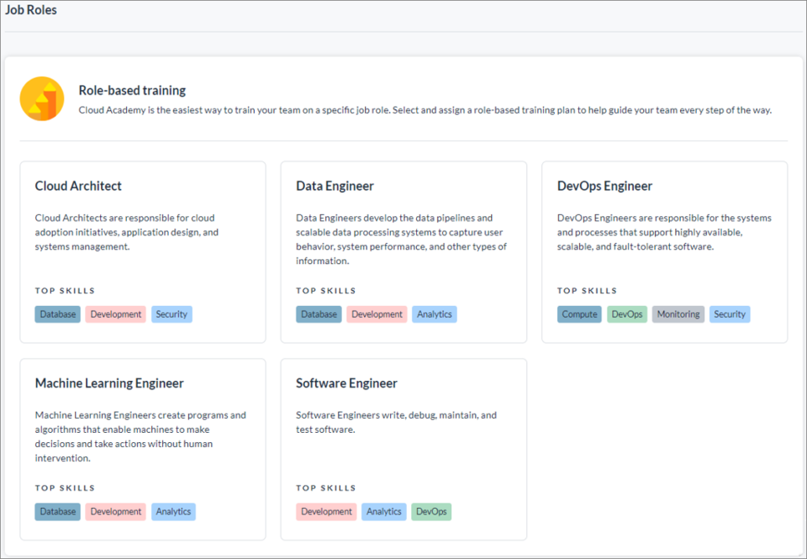Click Analytics tag in Machine Learning Engineer card

pos(173,512)
